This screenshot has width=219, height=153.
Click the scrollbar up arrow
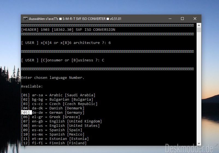click(199, 25)
